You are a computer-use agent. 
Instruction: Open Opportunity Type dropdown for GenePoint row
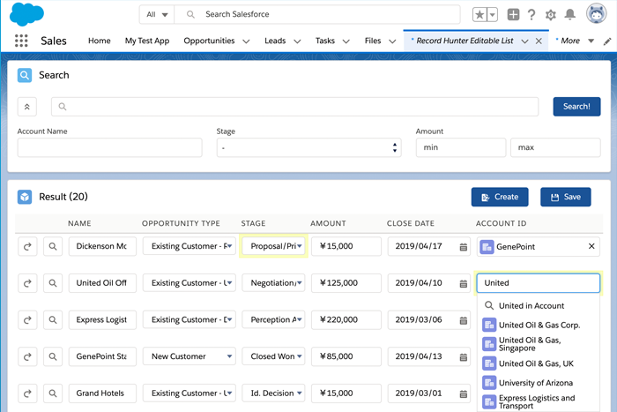pos(189,356)
